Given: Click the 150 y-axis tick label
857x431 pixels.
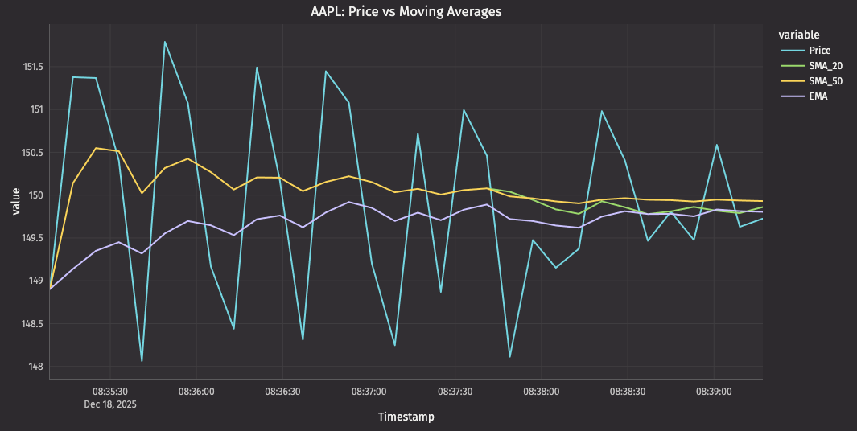Looking at the screenshot, I should [37, 195].
